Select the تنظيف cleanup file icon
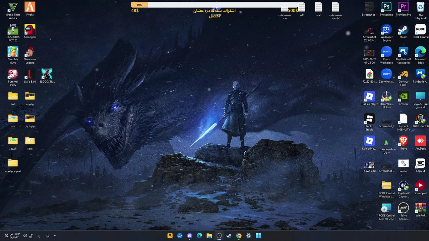429x241 pixels. [404, 165]
